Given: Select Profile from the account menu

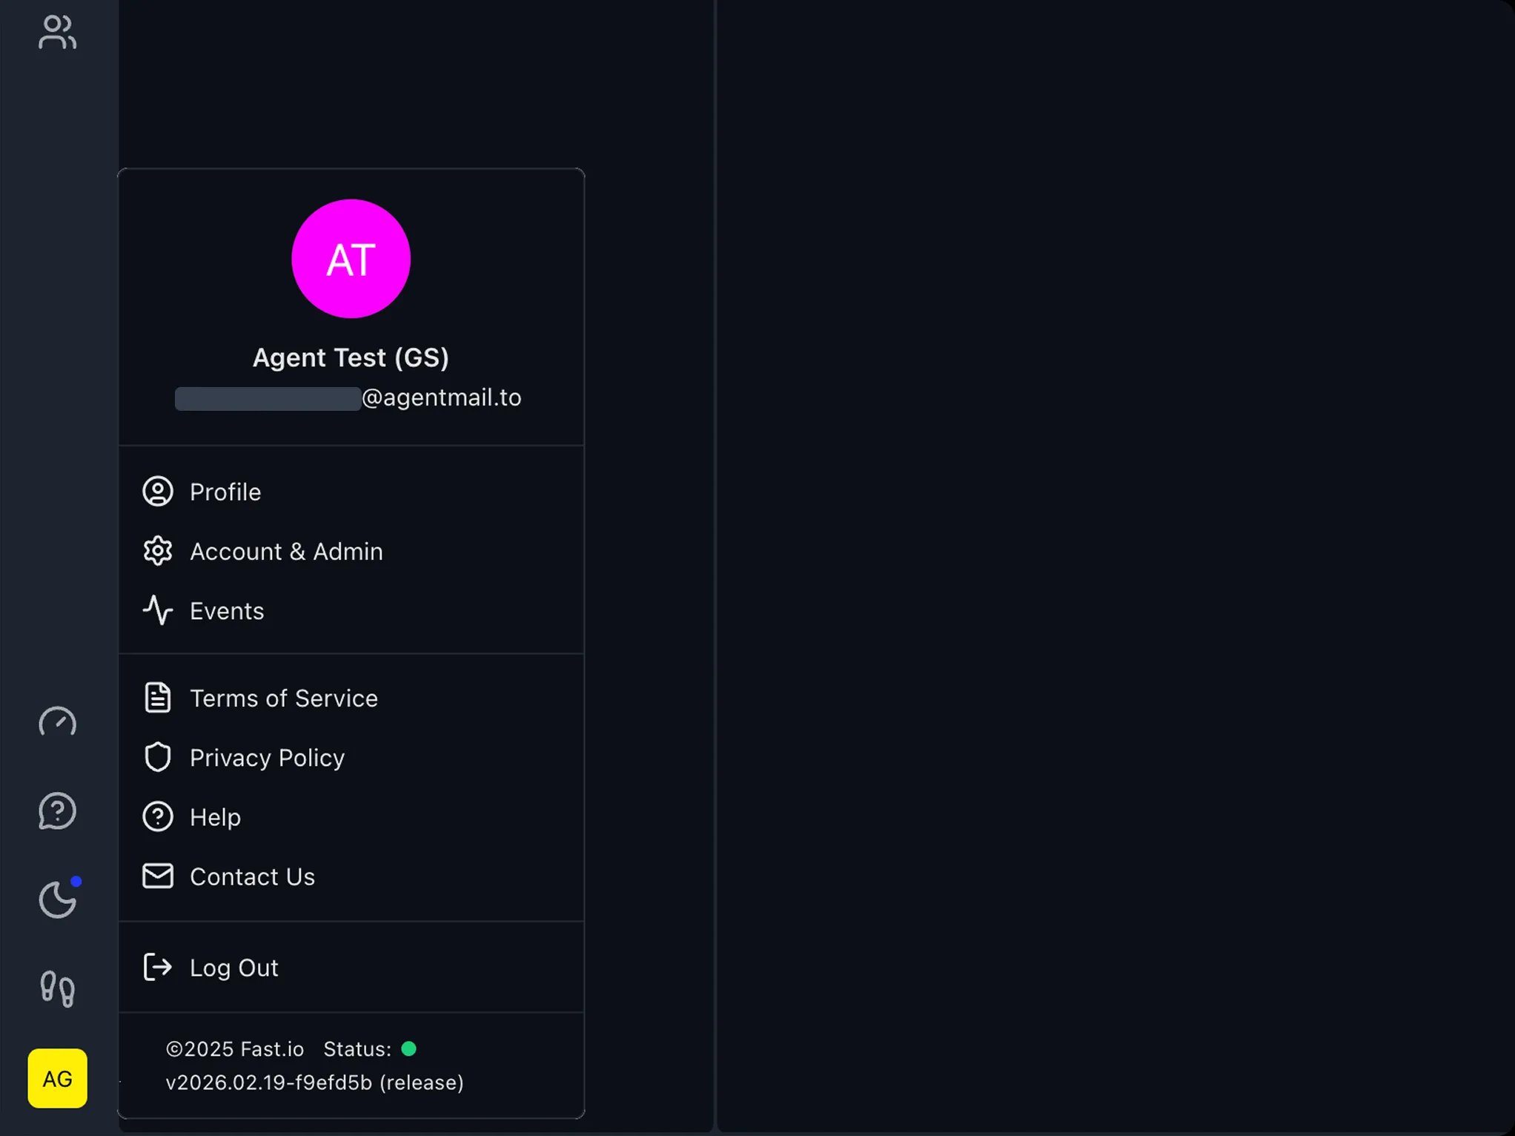Looking at the screenshot, I should [225, 492].
